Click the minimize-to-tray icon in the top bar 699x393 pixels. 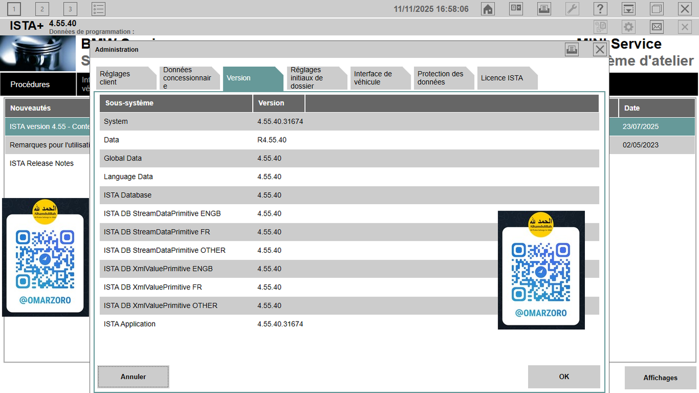pyautogui.click(x=629, y=9)
